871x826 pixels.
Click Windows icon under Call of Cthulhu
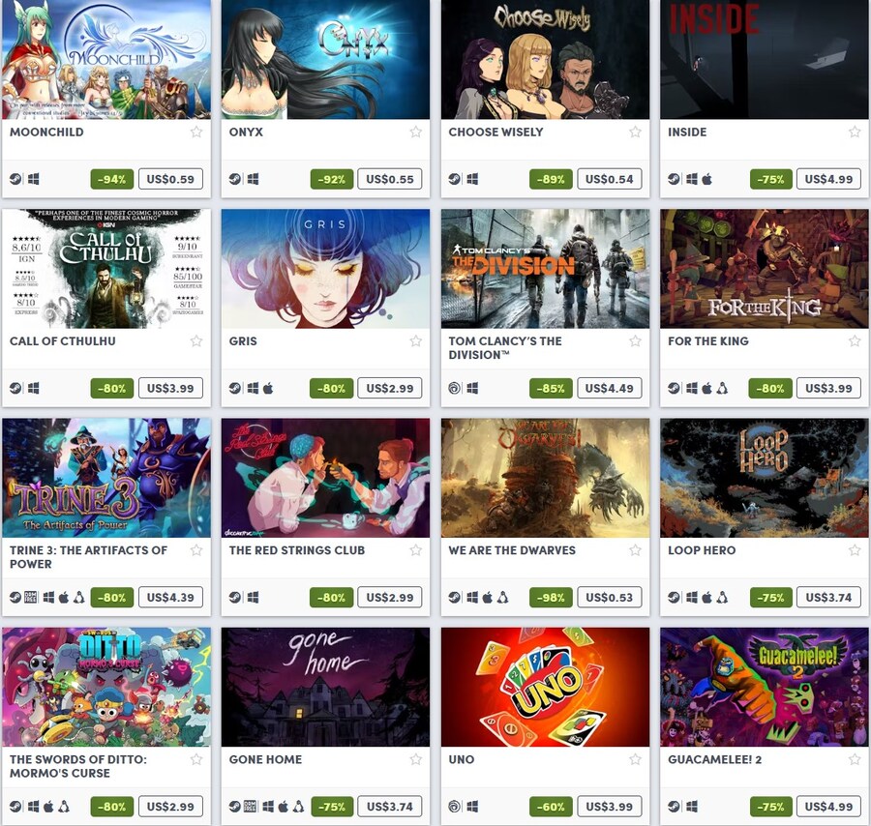tap(33, 388)
